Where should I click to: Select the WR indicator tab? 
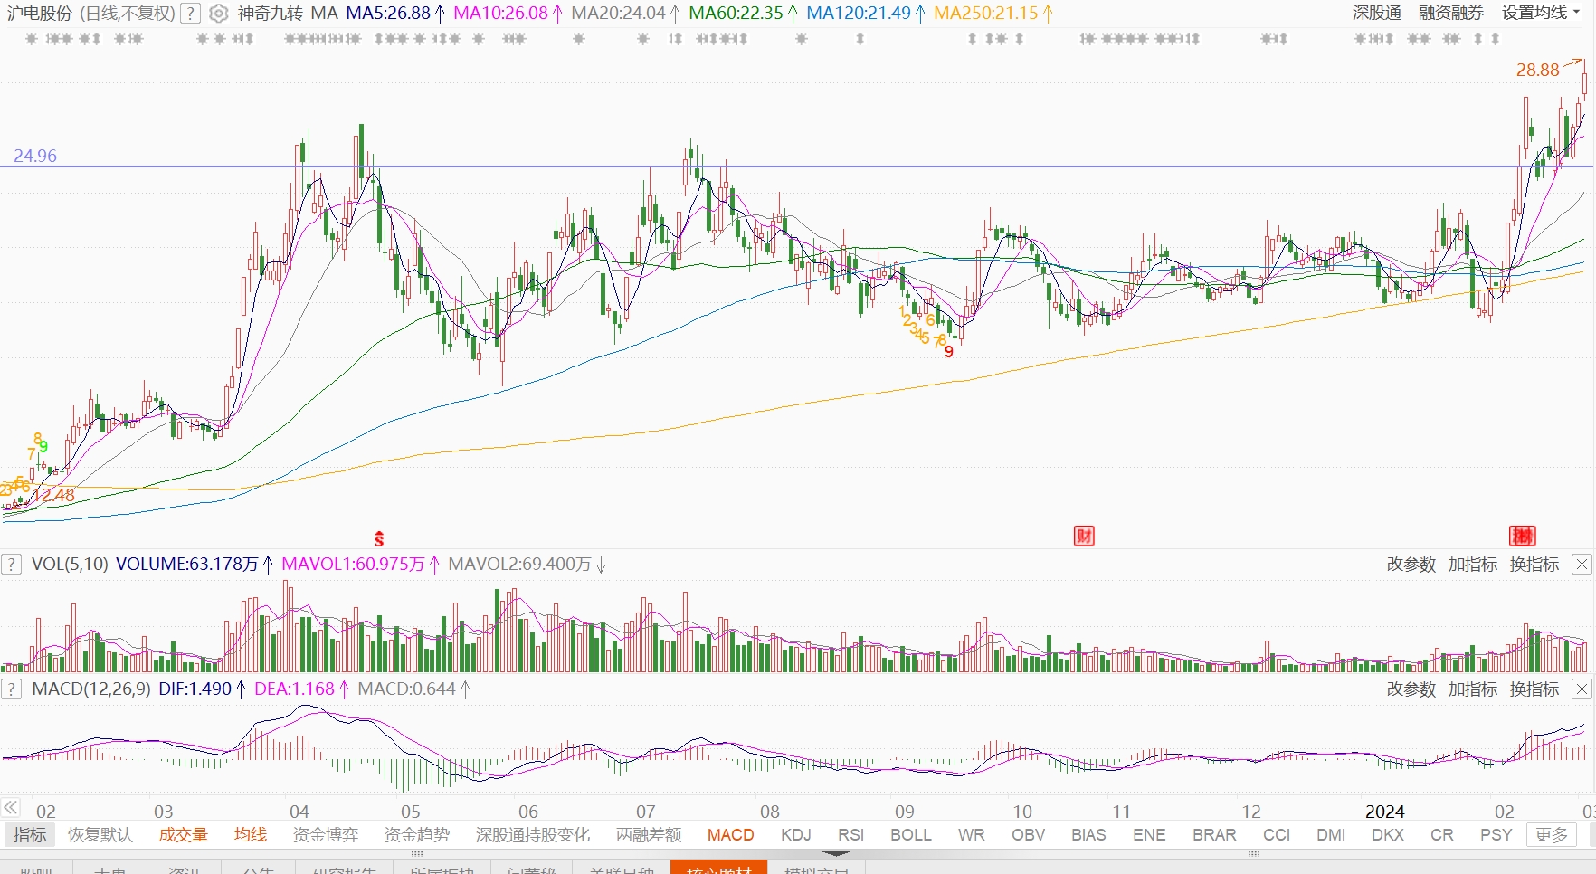[x=972, y=835]
